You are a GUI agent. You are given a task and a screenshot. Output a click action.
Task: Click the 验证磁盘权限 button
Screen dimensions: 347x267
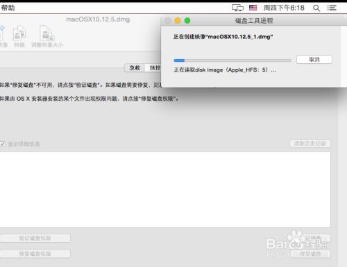[x=35, y=238]
